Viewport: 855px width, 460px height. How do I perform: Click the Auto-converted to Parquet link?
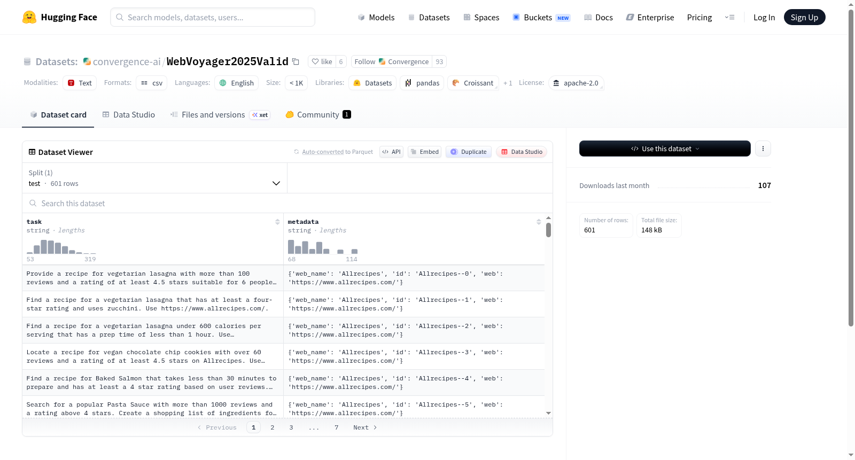coord(323,152)
